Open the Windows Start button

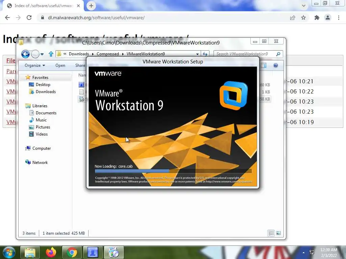click(8, 252)
